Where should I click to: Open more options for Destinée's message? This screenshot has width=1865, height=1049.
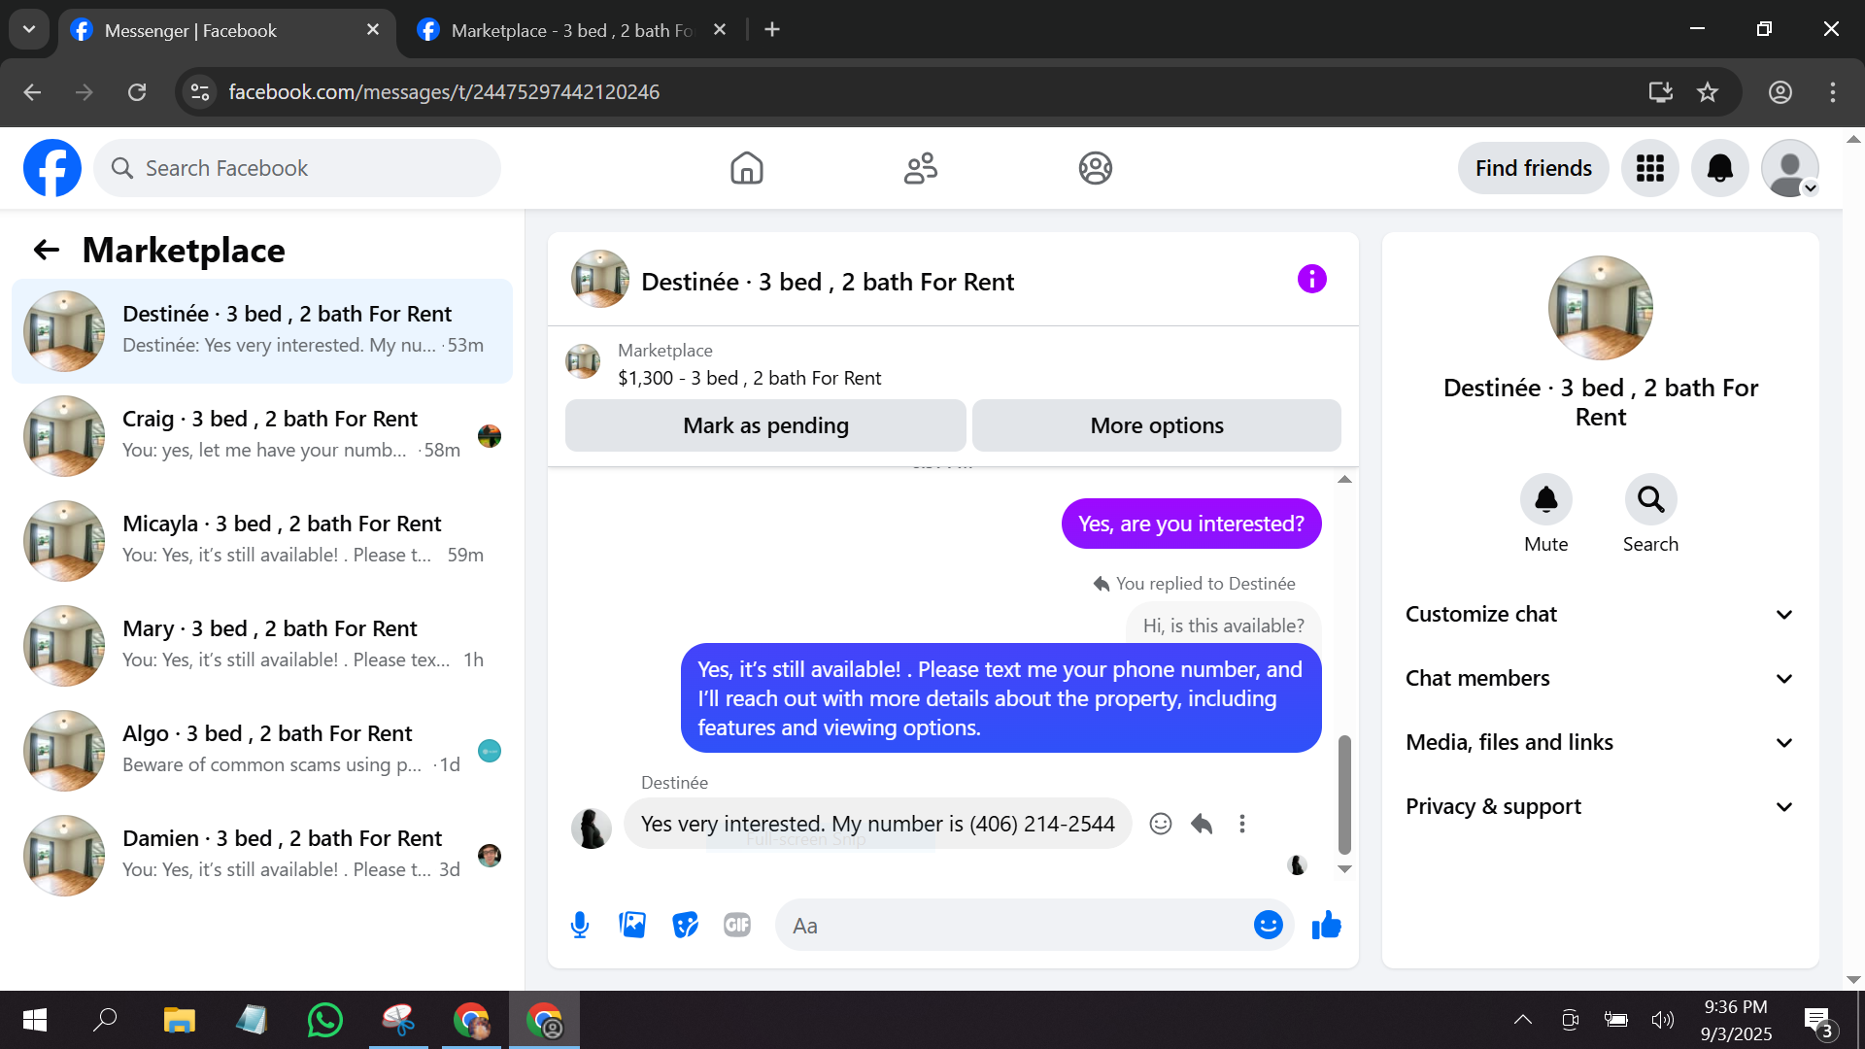pyautogui.click(x=1242, y=824)
